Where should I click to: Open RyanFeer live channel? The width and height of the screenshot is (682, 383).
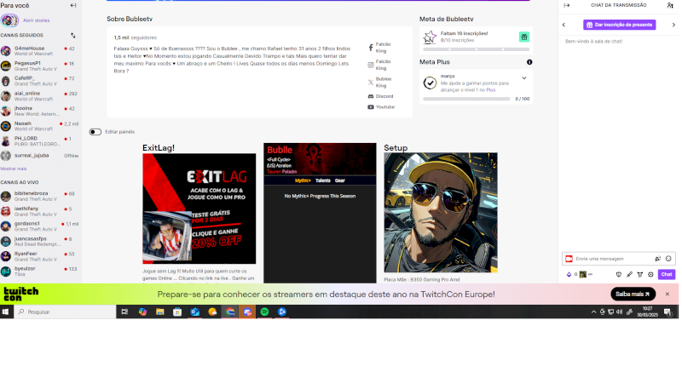tap(40, 256)
